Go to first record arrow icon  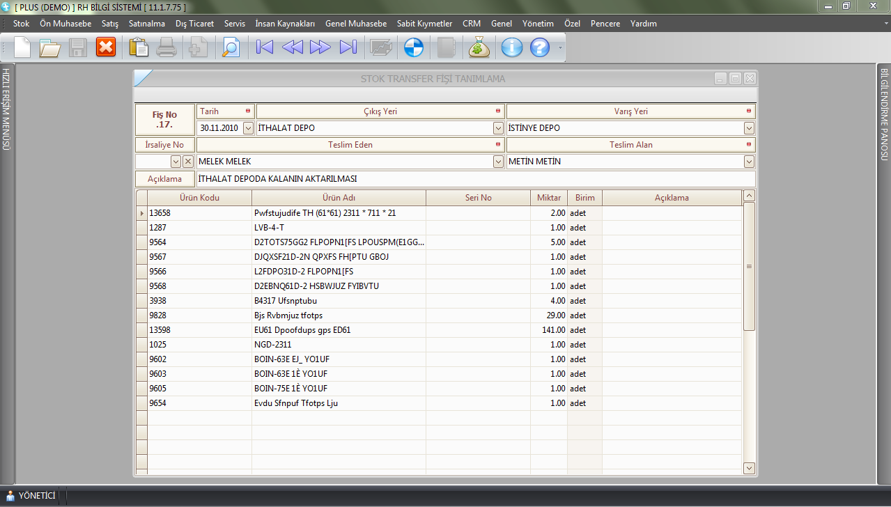click(x=265, y=47)
